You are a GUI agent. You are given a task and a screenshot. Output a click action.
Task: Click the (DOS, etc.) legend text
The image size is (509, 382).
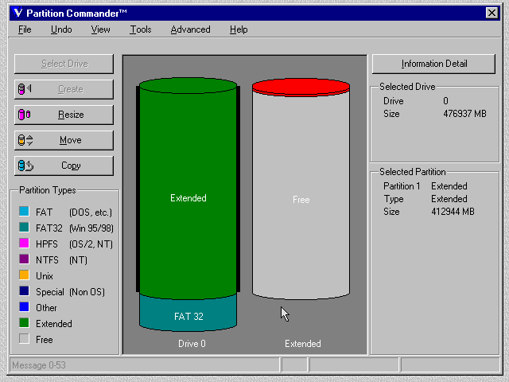pos(91,212)
